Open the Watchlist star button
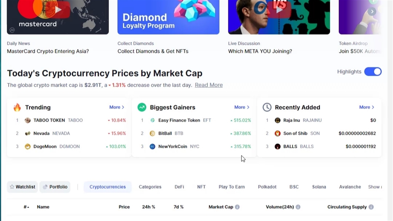 22,187
